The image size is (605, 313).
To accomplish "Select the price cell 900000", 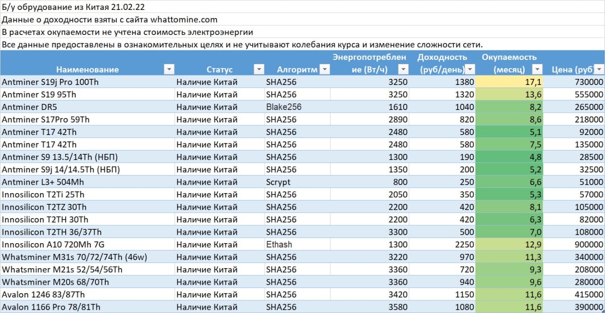I will tap(574, 245).
